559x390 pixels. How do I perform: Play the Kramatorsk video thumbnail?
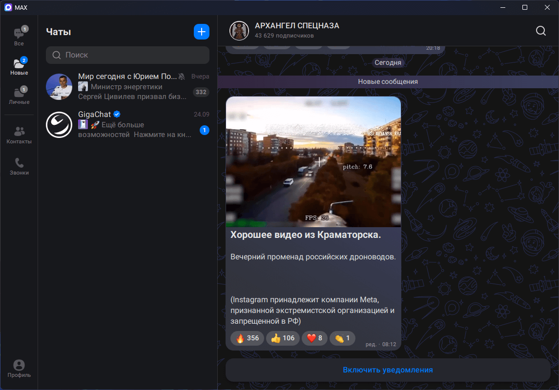point(313,162)
